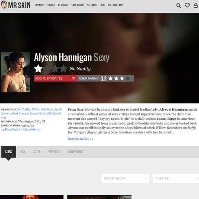
Task: Click the Mr Skin mascot logo
Action: pyautogui.click(x=4, y=5)
